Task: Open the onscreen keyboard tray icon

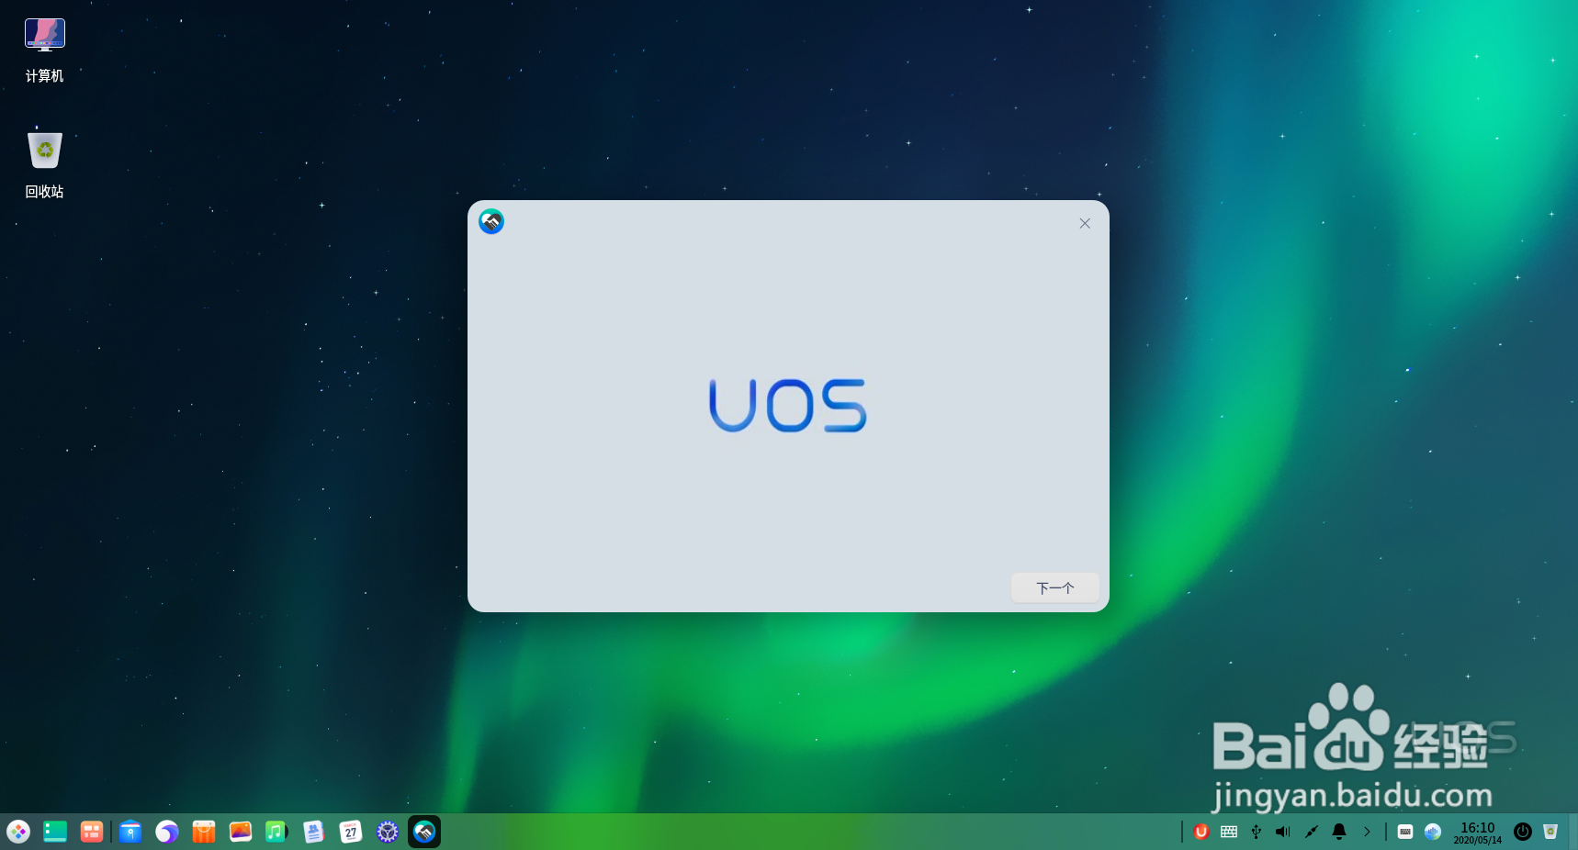Action: 1405,832
